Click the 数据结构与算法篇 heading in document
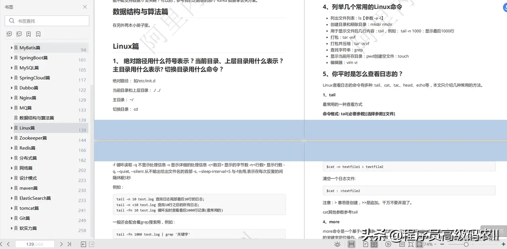This screenshot has height=249, width=507. [x=140, y=12]
